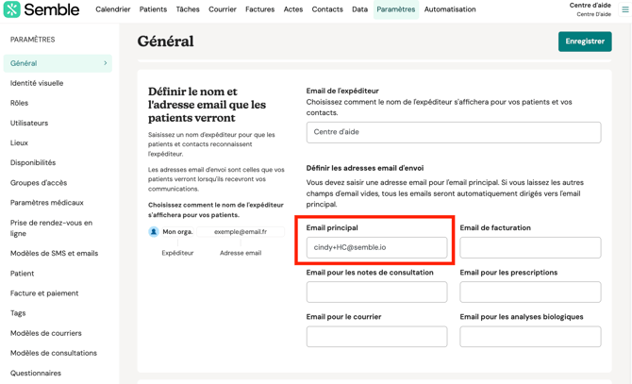
Task: Open Modèles de SMS et emails
Action: pyautogui.click(x=54, y=253)
